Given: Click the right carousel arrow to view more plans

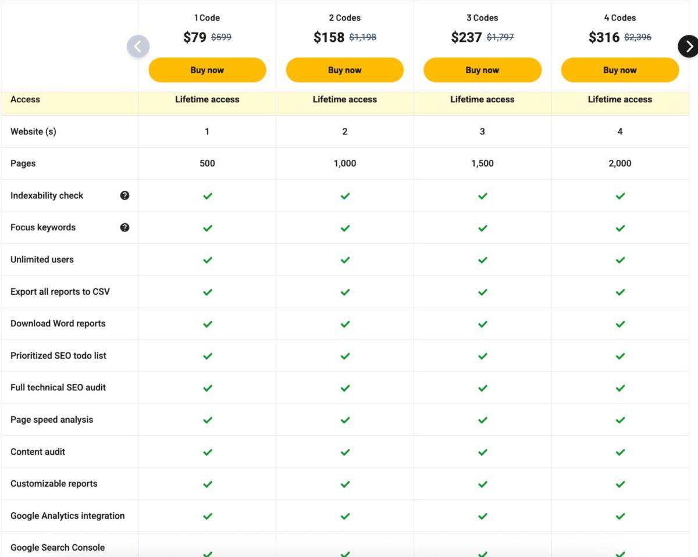Looking at the screenshot, I should click(688, 45).
